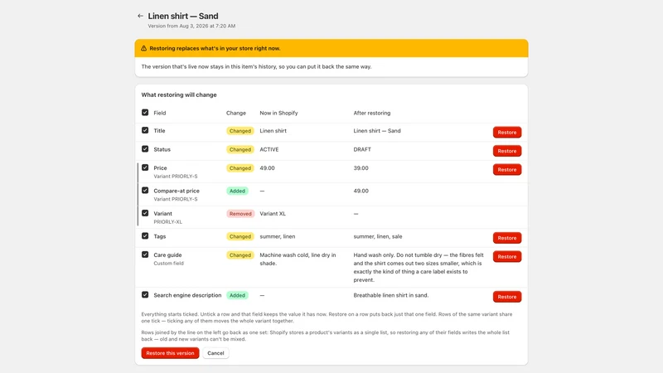Click the 'DRAFT' status value
Image resolution: width=663 pixels, height=373 pixels.
pos(362,149)
